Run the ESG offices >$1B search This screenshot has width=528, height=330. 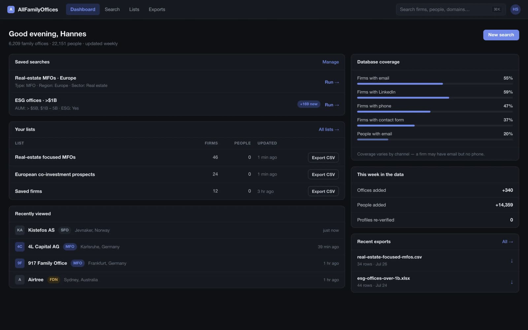pyautogui.click(x=332, y=105)
